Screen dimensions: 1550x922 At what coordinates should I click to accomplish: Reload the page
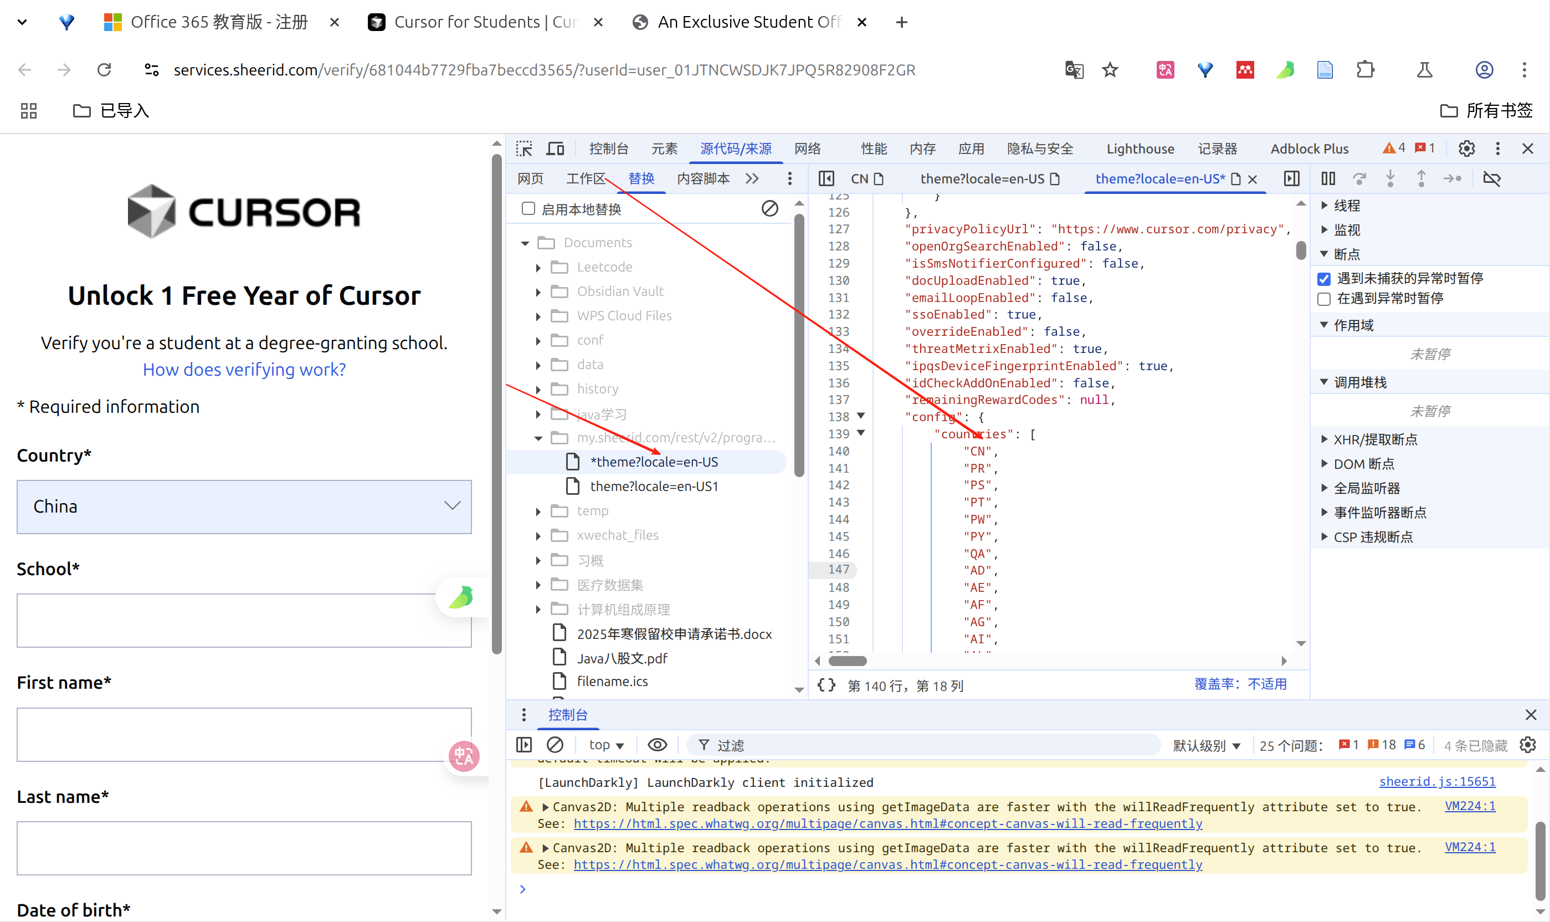coord(104,70)
